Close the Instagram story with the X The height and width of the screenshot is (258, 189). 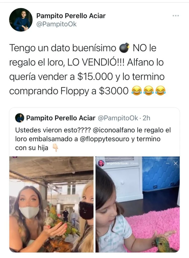coord(175,163)
